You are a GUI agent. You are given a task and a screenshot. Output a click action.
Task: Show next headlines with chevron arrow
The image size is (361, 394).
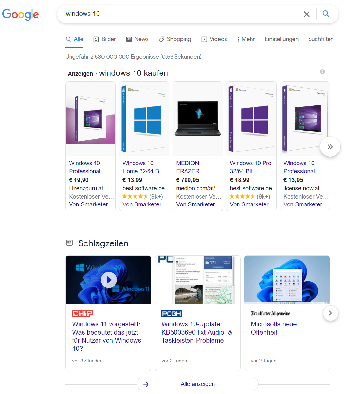pyautogui.click(x=330, y=313)
